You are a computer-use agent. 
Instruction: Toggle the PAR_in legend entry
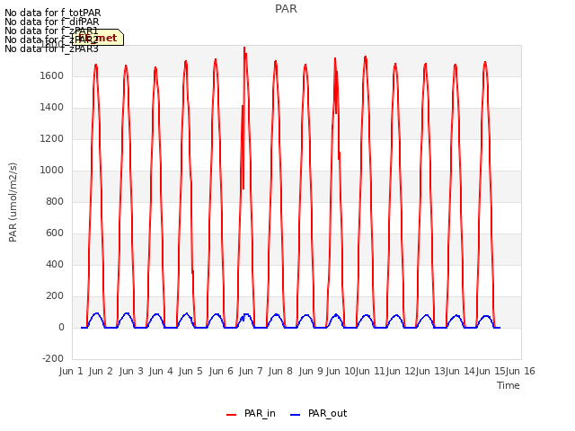(x=252, y=414)
